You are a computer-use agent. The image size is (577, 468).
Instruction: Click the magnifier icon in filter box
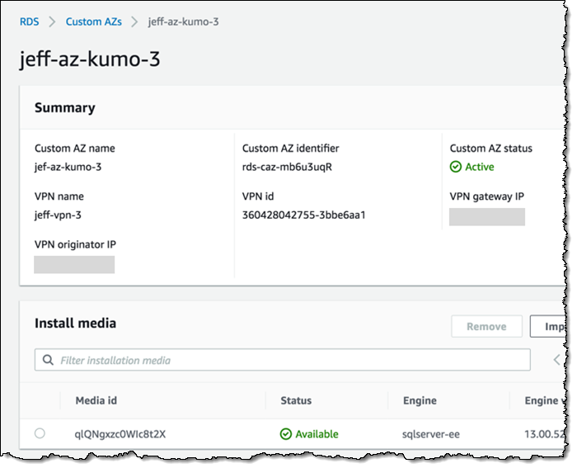(48, 360)
